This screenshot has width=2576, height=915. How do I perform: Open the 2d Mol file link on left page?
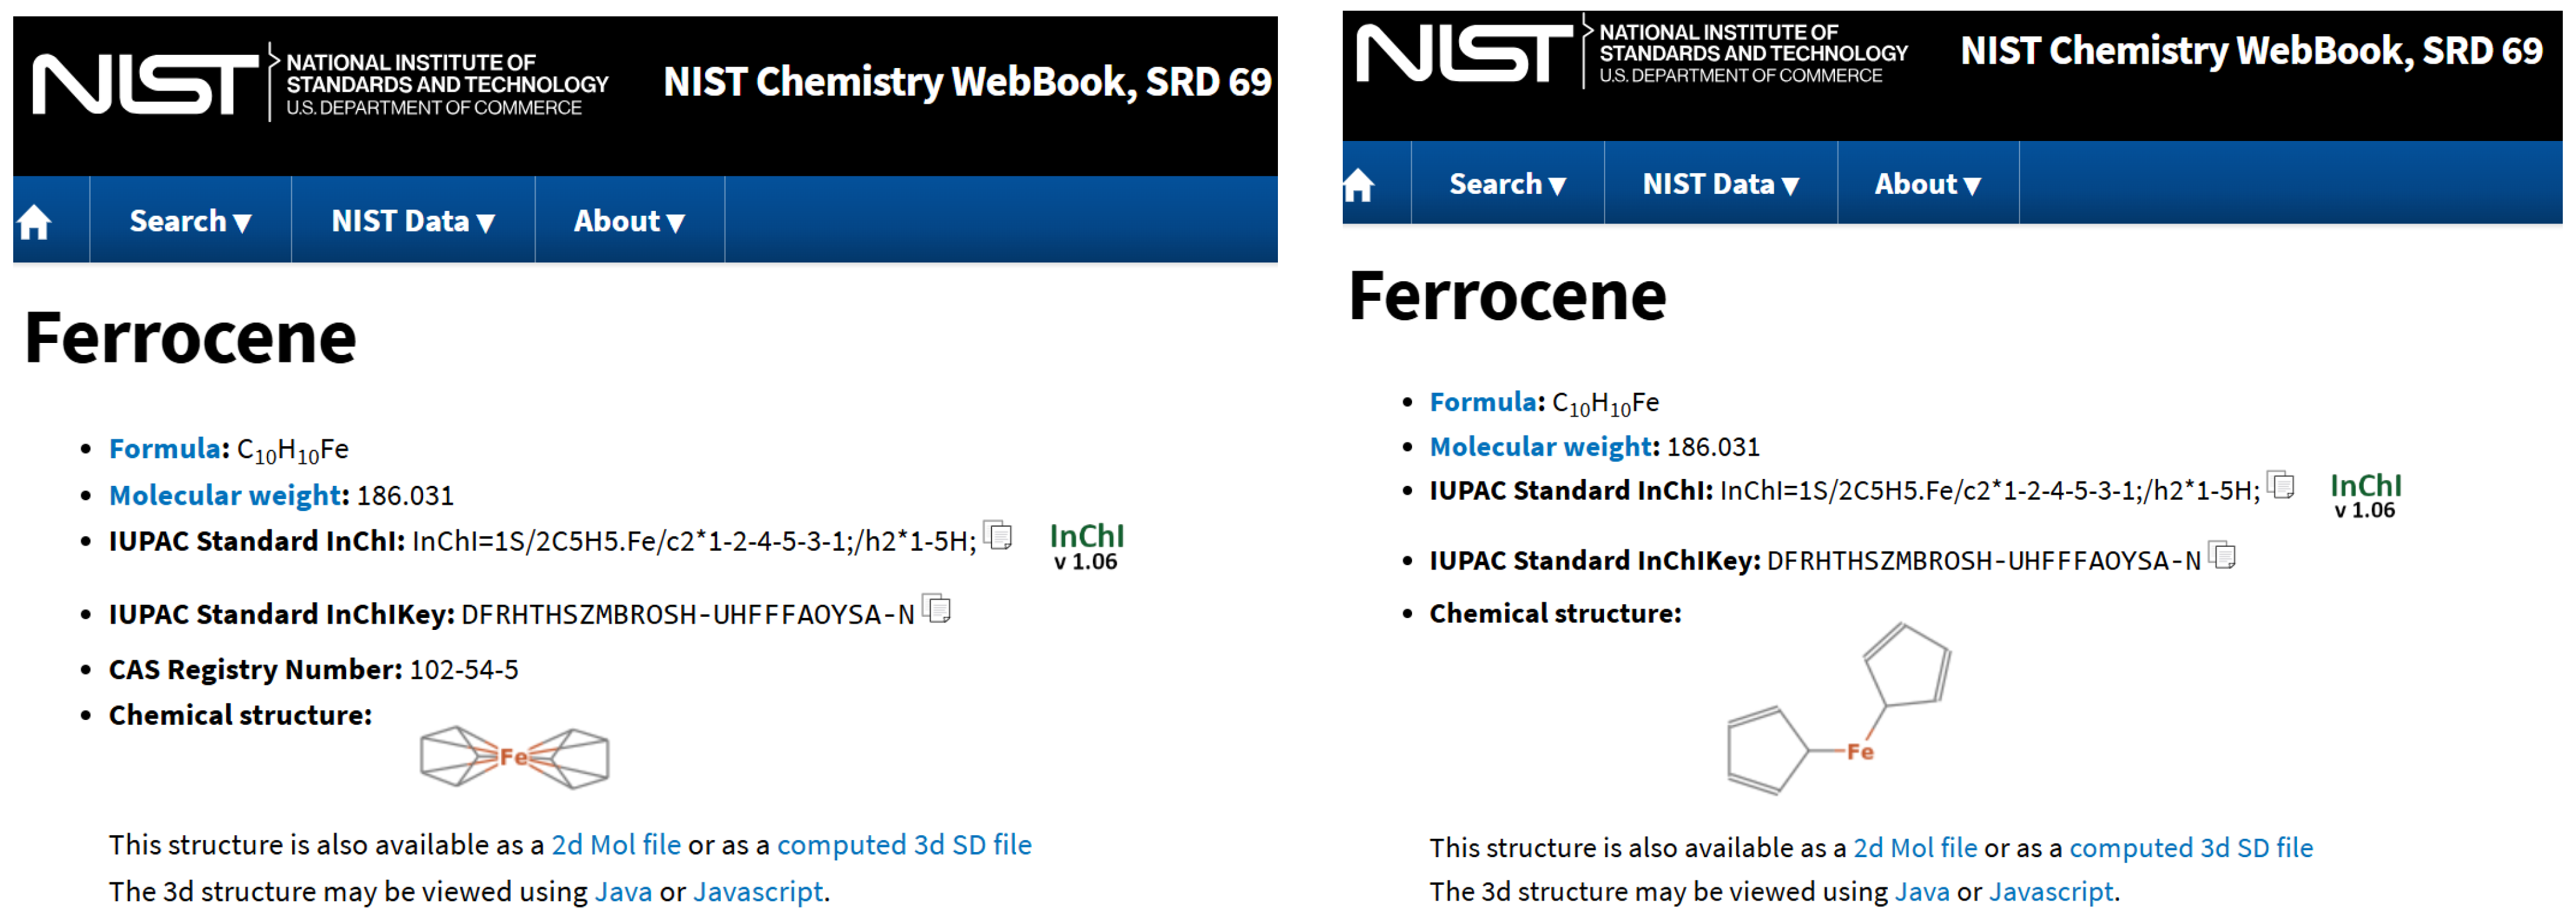click(x=616, y=845)
